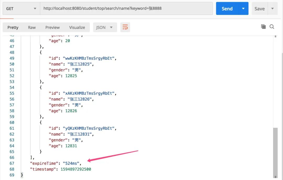283x180 pixels.
Task: Expand the Send button dropdown arrow
Action: [x=243, y=9]
